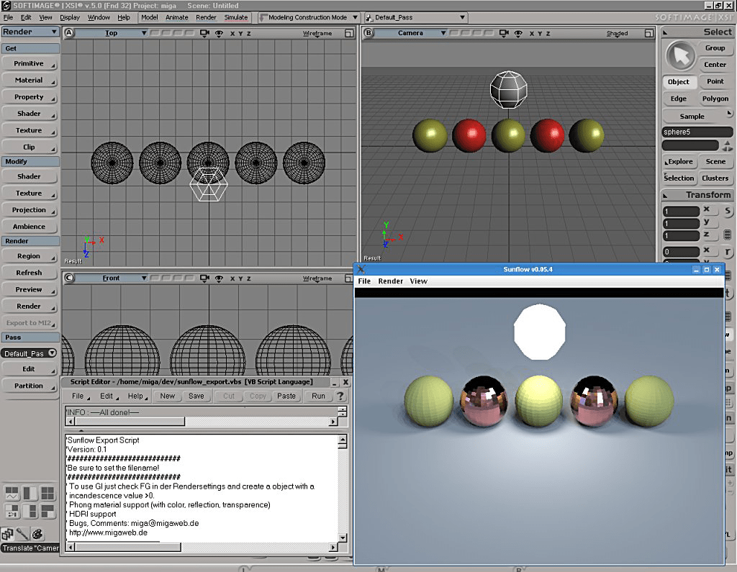
Task: Click the paintbrush tool icon at bottom left
Action: tap(22, 534)
